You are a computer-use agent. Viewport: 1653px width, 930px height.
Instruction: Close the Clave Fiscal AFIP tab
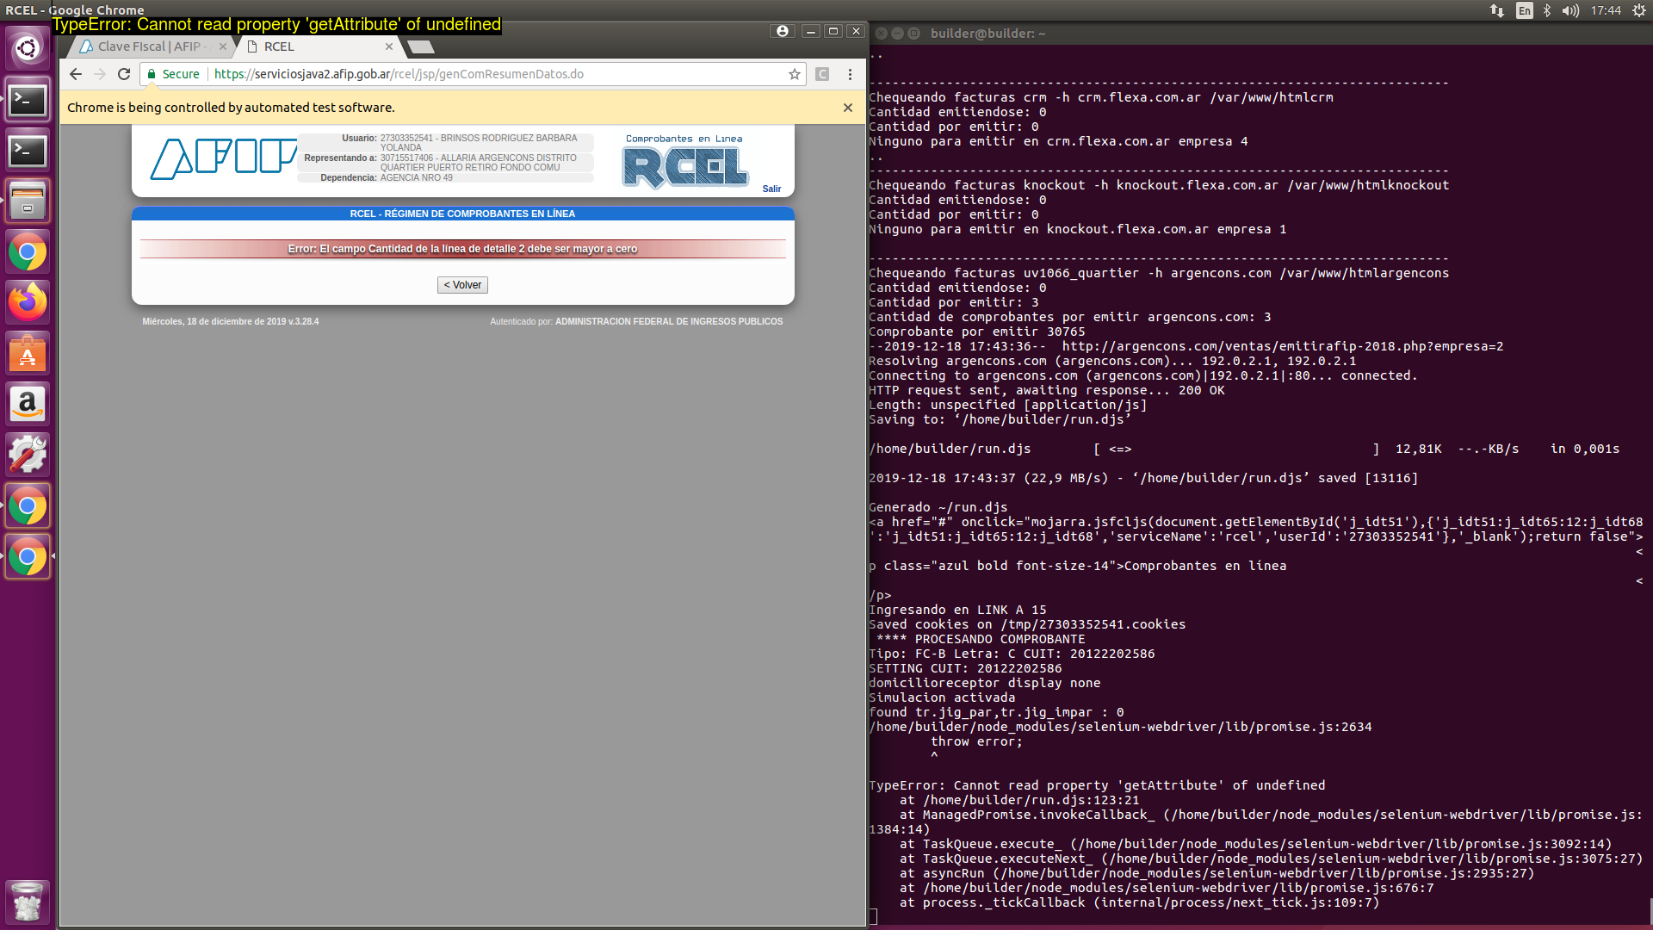pos(223,46)
